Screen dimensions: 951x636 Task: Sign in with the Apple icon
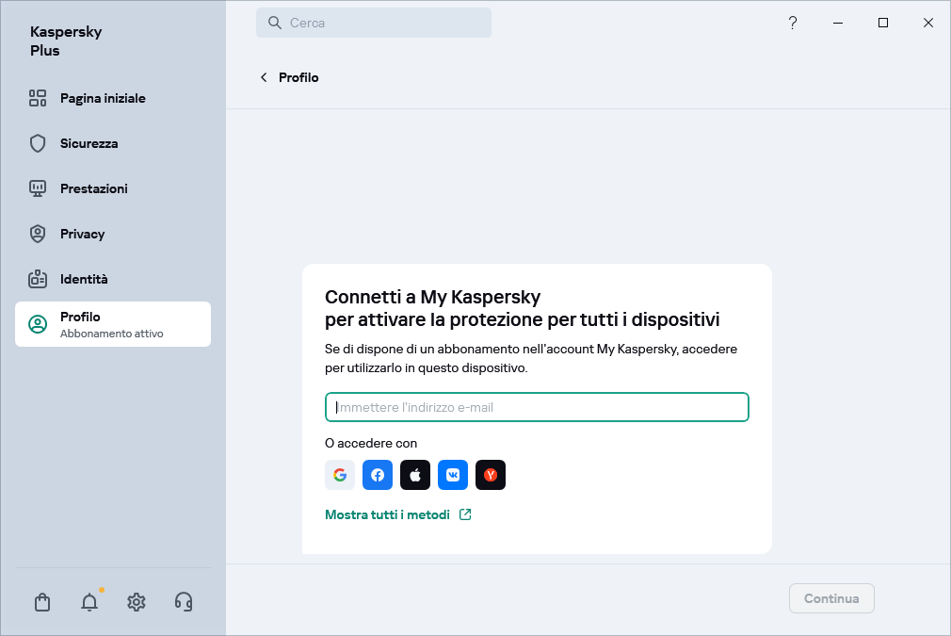click(x=415, y=475)
